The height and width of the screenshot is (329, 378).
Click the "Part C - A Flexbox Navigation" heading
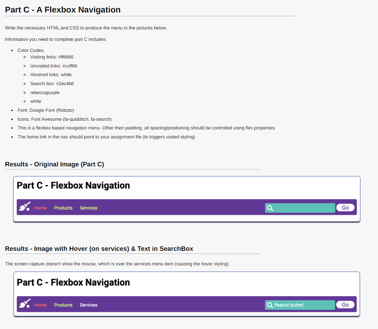pos(63,9)
